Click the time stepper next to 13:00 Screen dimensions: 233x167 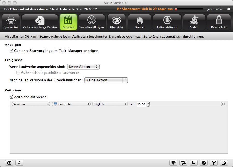point(148,104)
